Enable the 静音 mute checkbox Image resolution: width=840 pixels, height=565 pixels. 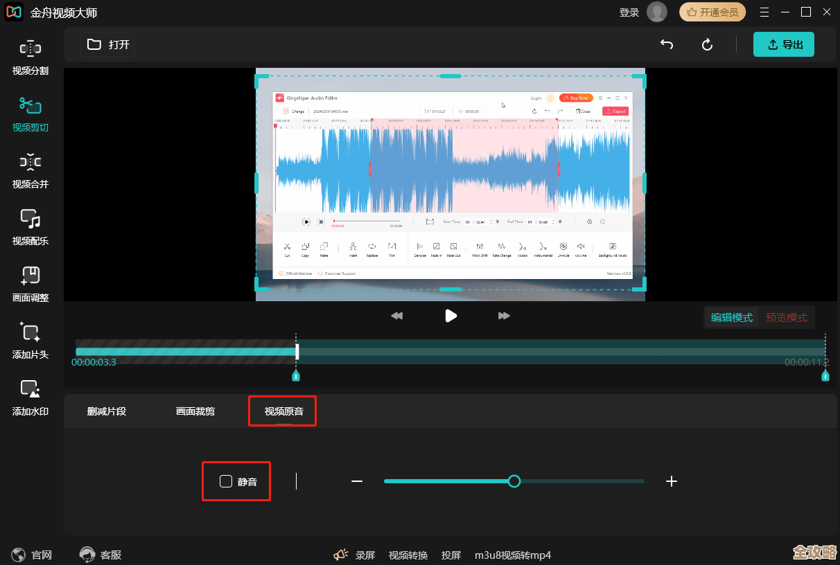(226, 481)
